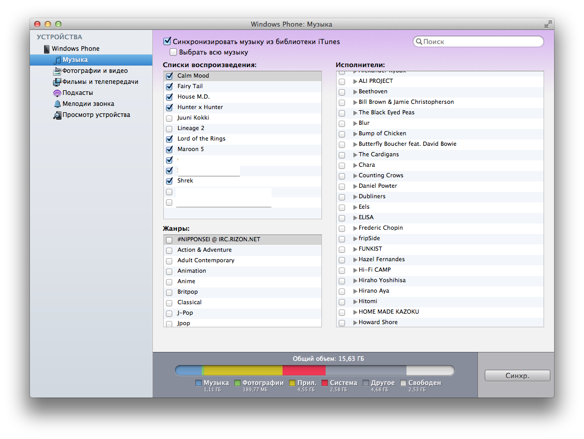The image size is (584, 439).
Task: Uncheck Lord of the Rings playlist
Action: [x=170, y=139]
